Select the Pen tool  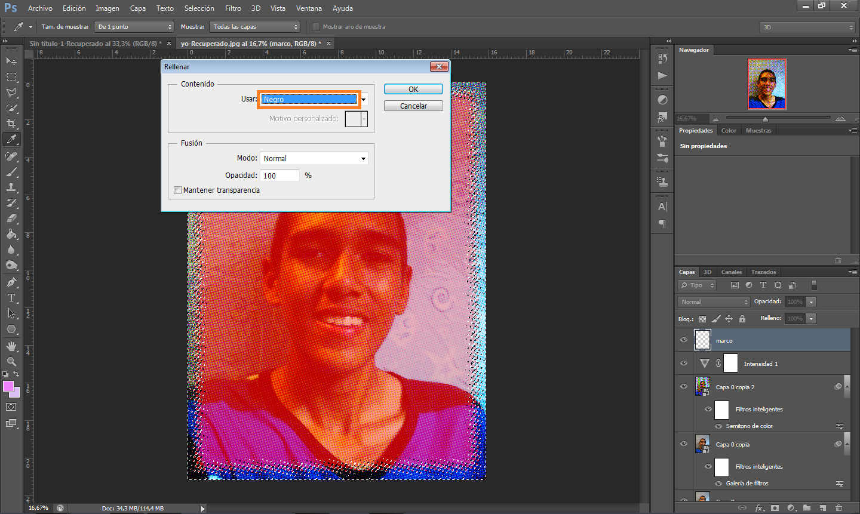click(11, 282)
